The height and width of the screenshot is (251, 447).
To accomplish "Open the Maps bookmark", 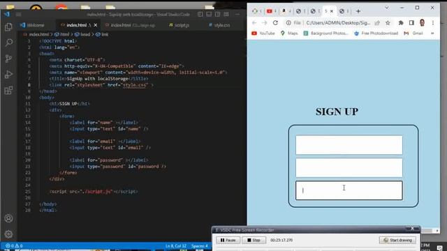I will click(x=289, y=33).
